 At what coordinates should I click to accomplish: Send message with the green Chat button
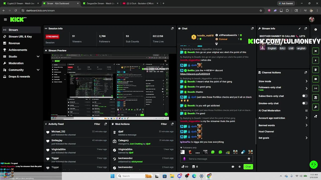coord(248,167)
